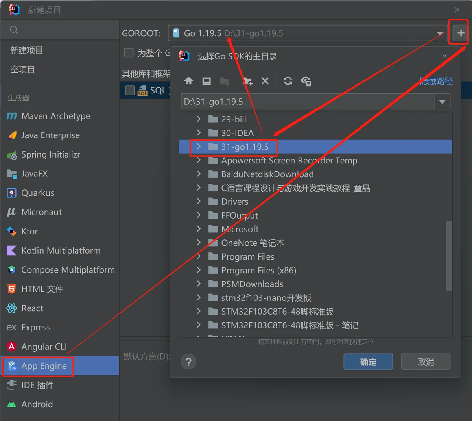The image size is (472, 421).
Task: Choose the Angular CLI generator
Action: (x=59, y=347)
